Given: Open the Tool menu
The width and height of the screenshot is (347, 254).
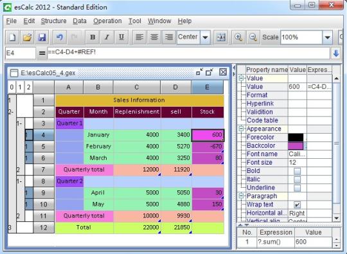Looking at the screenshot, I should 135,21.
